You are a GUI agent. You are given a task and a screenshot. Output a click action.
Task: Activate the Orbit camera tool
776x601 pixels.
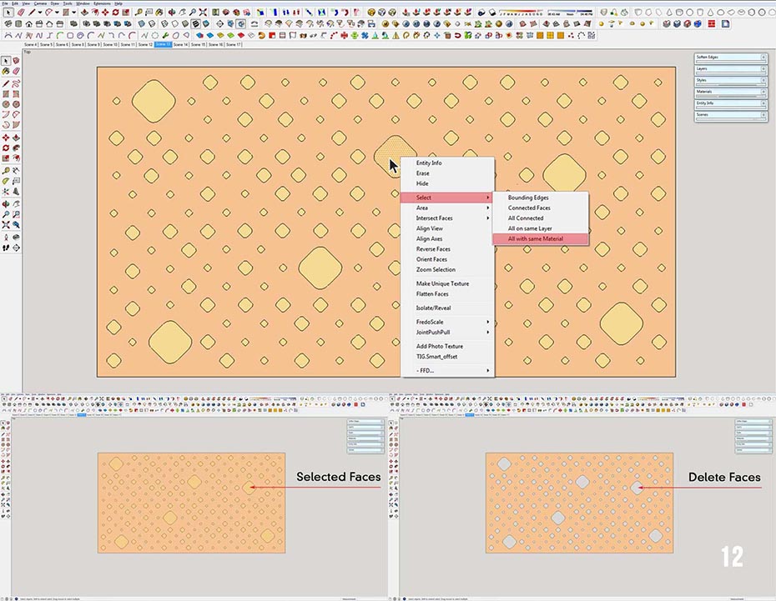click(x=6, y=203)
